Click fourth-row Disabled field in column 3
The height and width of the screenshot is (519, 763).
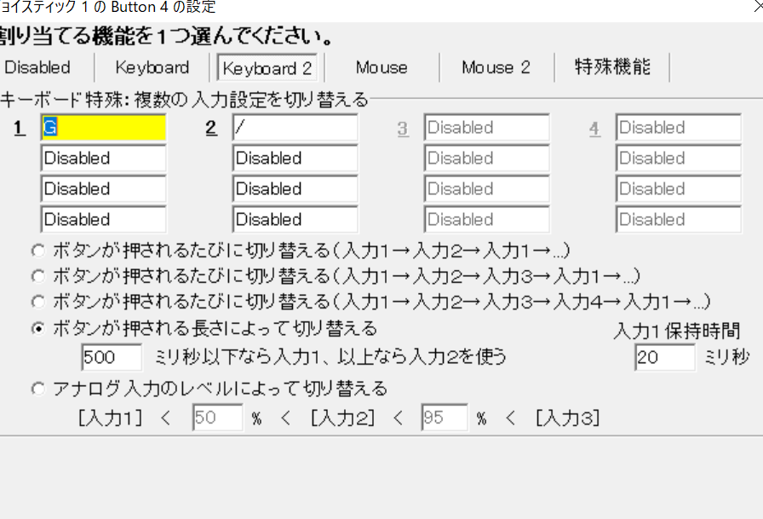click(x=486, y=220)
